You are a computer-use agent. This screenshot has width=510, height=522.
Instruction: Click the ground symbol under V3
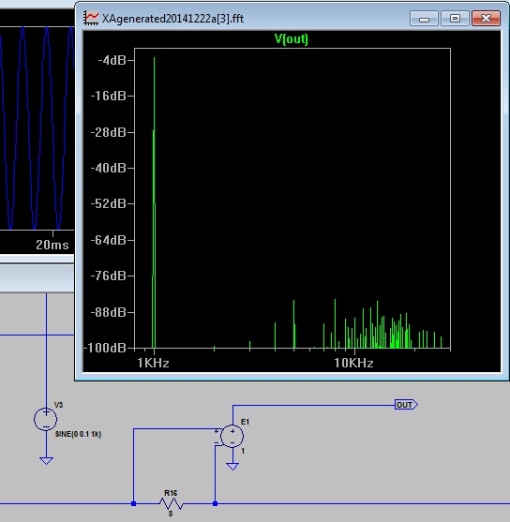tap(46, 461)
